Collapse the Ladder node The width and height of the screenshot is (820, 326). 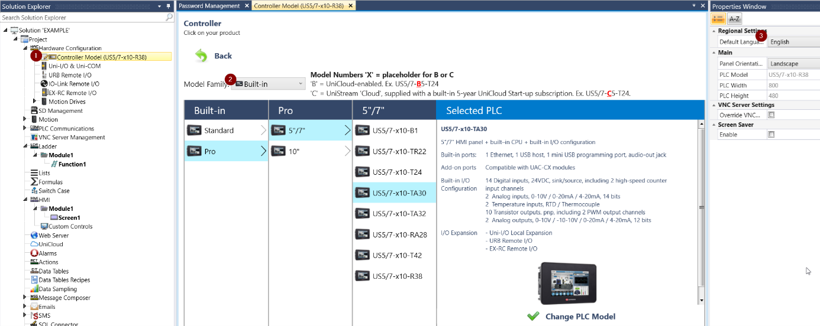point(25,146)
